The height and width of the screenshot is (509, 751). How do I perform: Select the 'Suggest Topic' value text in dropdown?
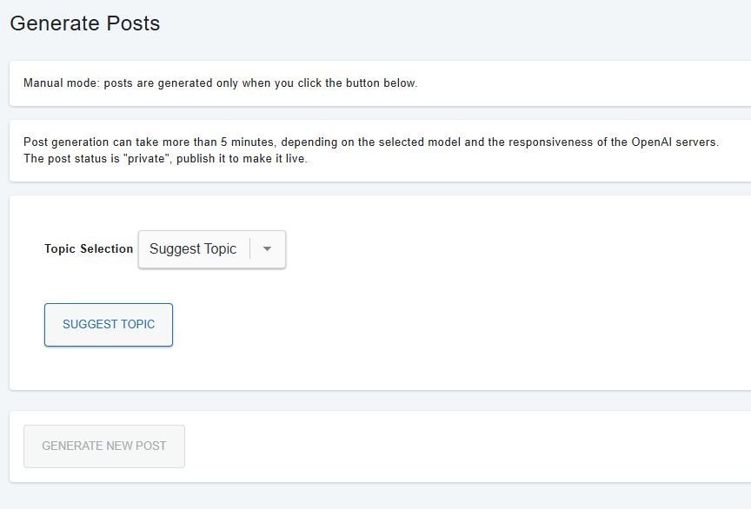(193, 249)
